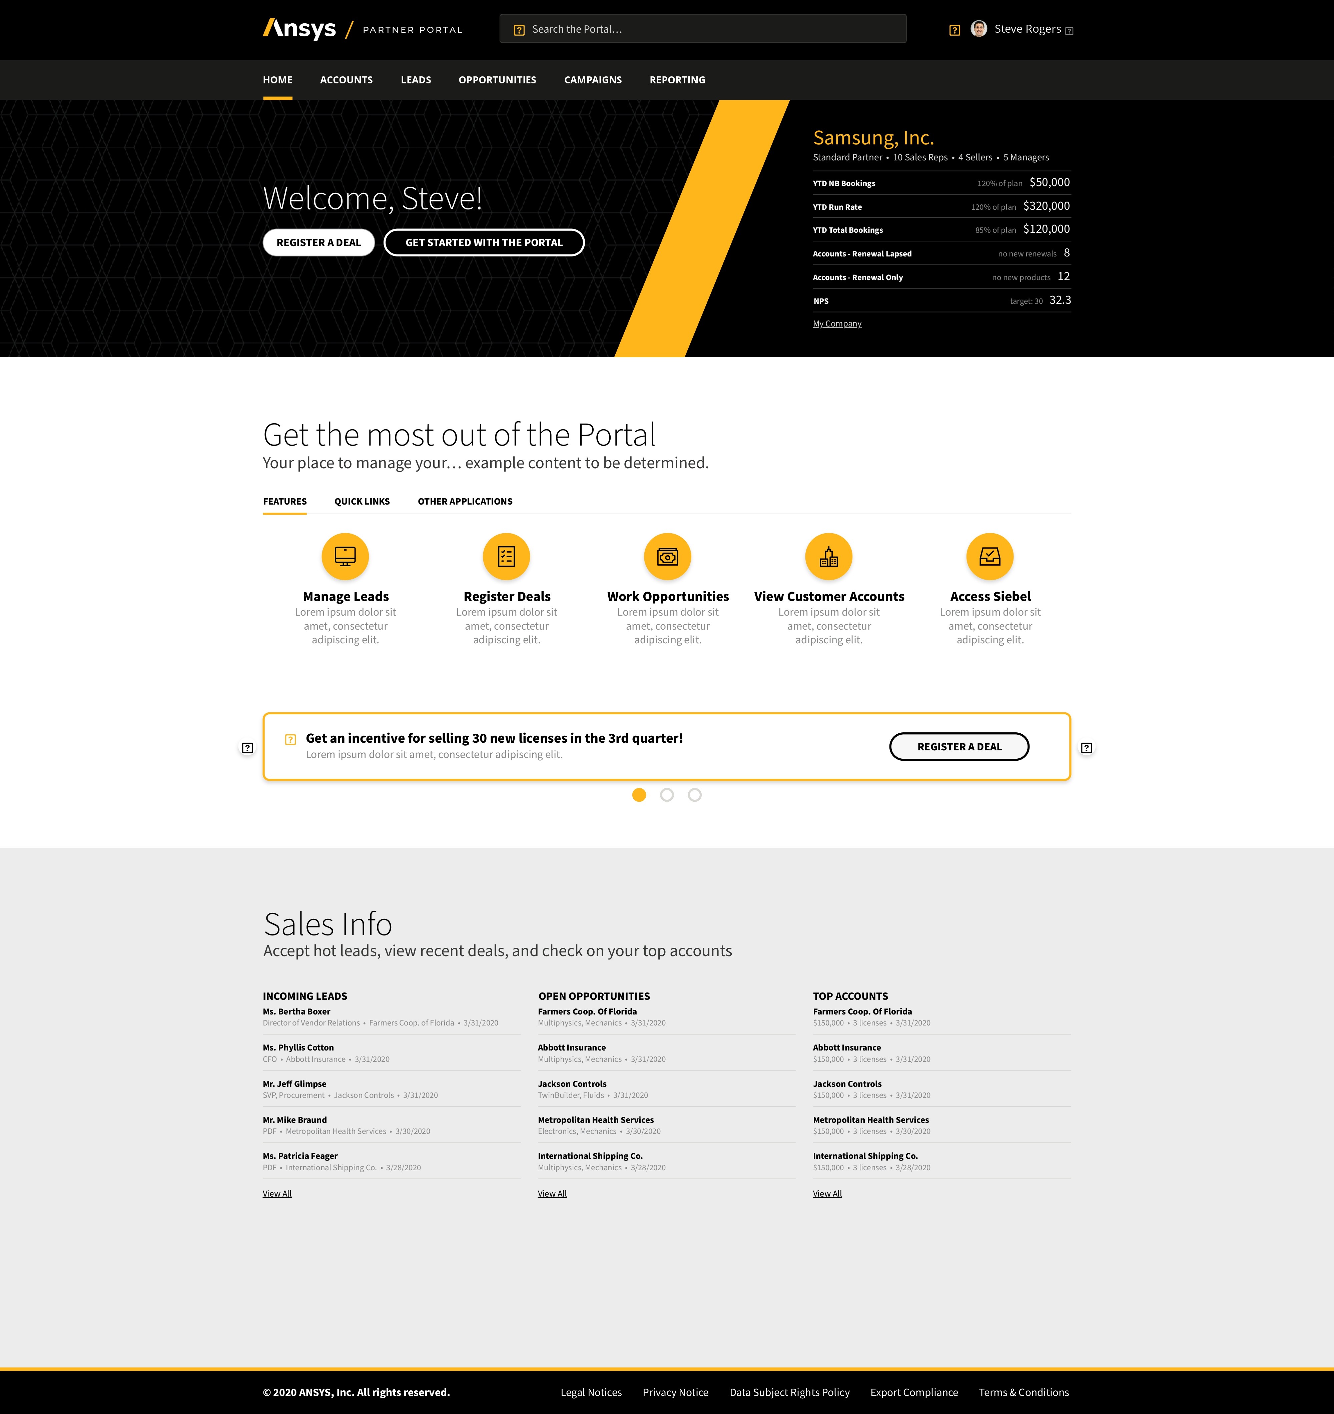Click the Manage Leads monitor icon
Image resolution: width=1334 pixels, height=1414 pixels.
[x=345, y=556]
